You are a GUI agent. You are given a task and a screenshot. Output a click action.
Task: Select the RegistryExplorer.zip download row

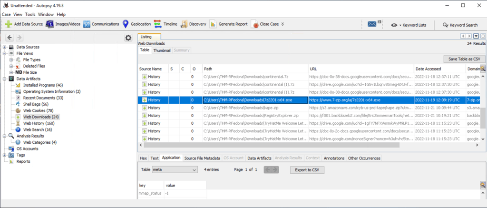click(x=309, y=115)
